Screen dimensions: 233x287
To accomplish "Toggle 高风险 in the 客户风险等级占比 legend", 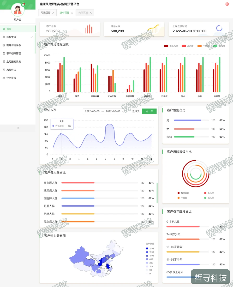I will [209, 193].
